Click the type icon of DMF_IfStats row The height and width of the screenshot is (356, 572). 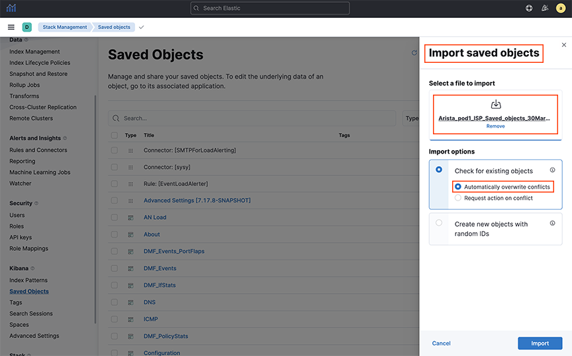130,286
